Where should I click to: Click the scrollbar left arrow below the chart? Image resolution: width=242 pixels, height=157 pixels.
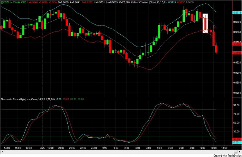pyautogui.click(x=2, y=152)
